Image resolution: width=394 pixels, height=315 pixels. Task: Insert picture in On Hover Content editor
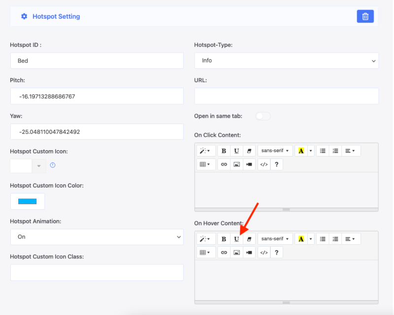coord(236,252)
